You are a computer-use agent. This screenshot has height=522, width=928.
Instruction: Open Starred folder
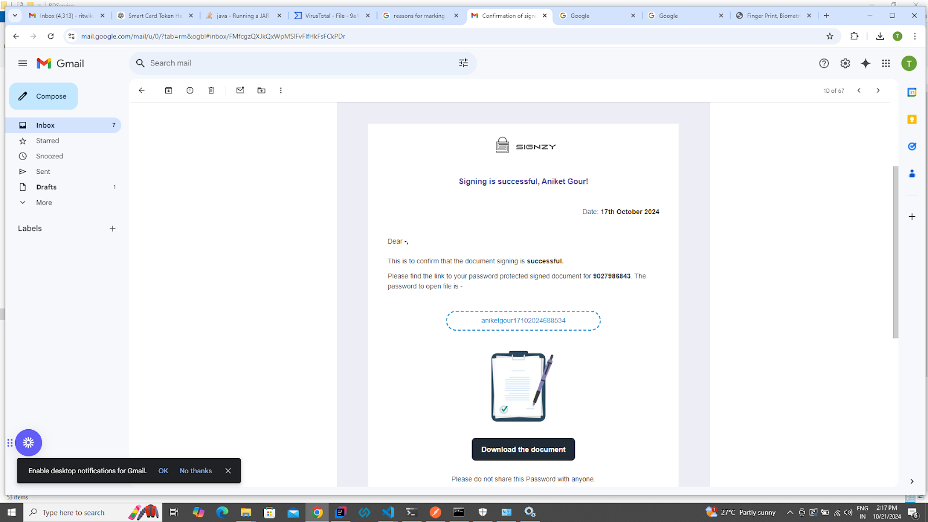coord(63,141)
